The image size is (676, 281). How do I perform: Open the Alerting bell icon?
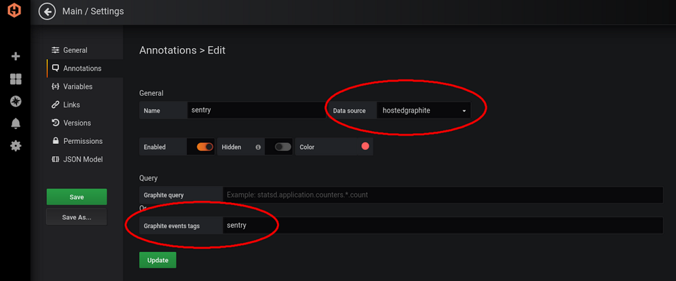(x=16, y=124)
